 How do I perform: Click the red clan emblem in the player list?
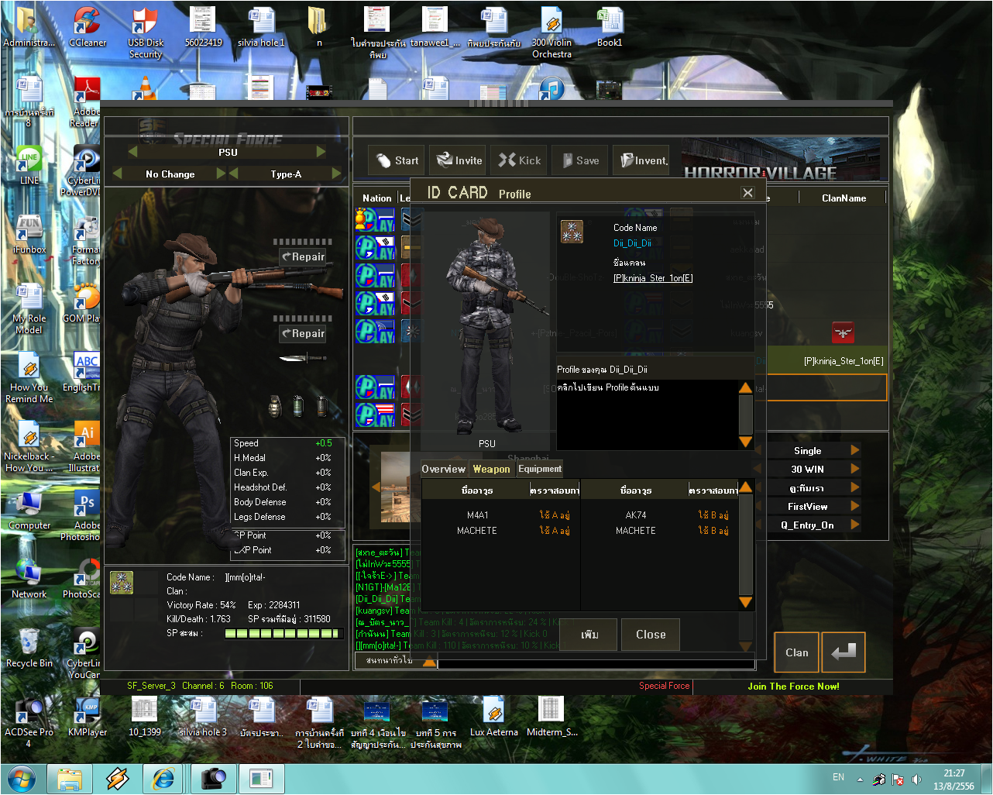point(843,332)
